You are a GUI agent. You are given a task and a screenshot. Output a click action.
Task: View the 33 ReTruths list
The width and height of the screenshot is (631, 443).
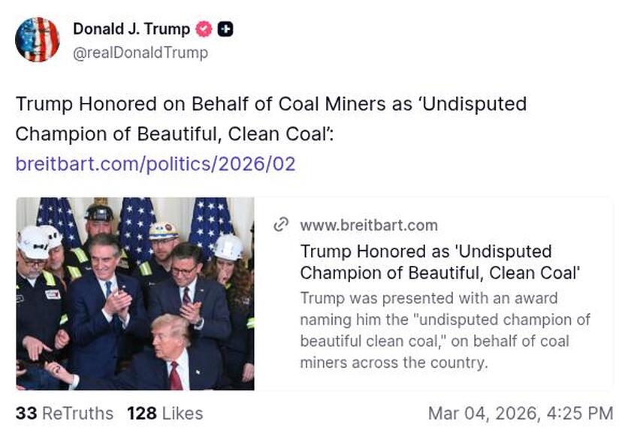coord(64,414)
